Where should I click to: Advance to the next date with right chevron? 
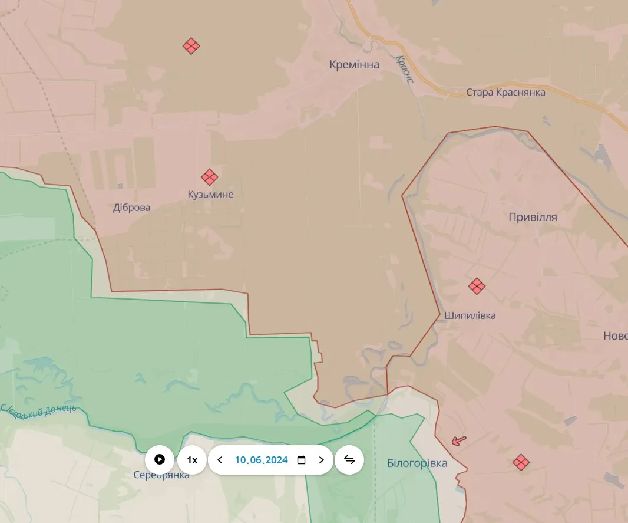tap(321, 460)
